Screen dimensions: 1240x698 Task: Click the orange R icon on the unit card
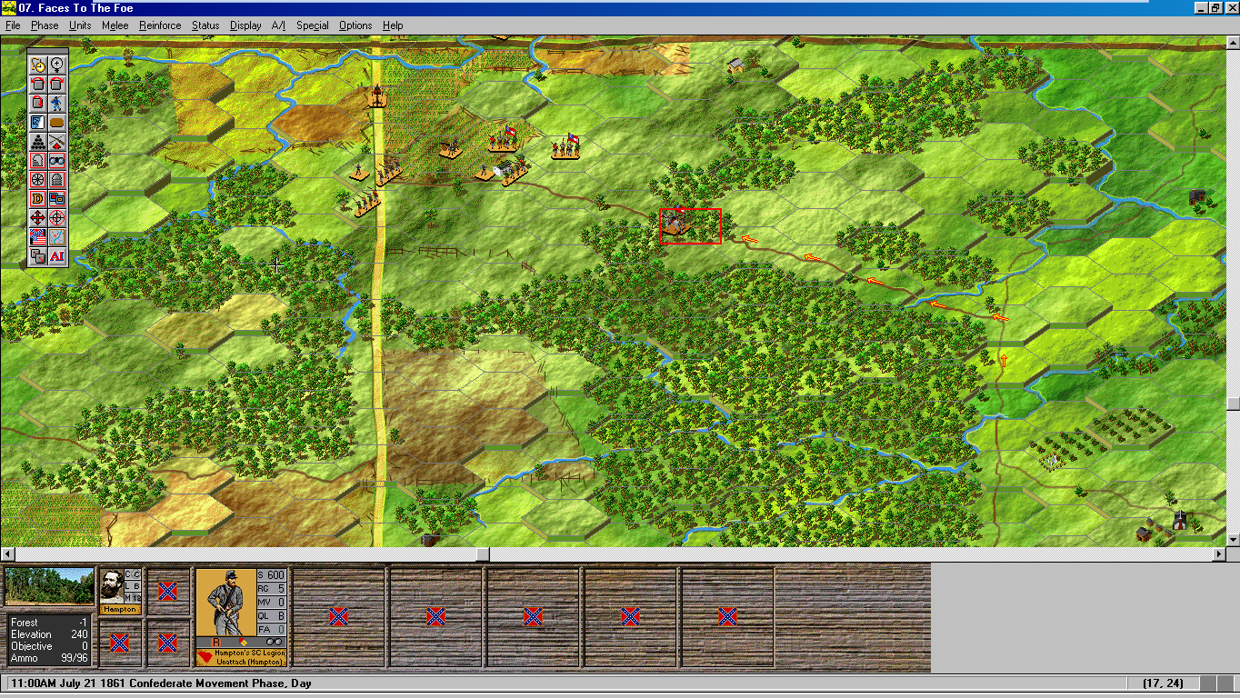click(x=216, y=643)
